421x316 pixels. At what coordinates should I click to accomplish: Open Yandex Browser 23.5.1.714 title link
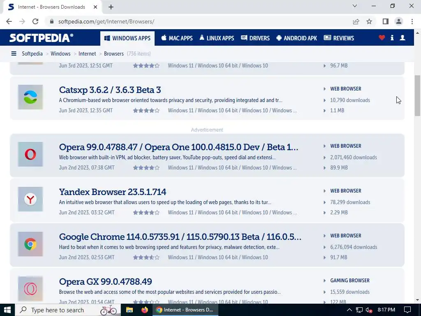click(113, 192)
